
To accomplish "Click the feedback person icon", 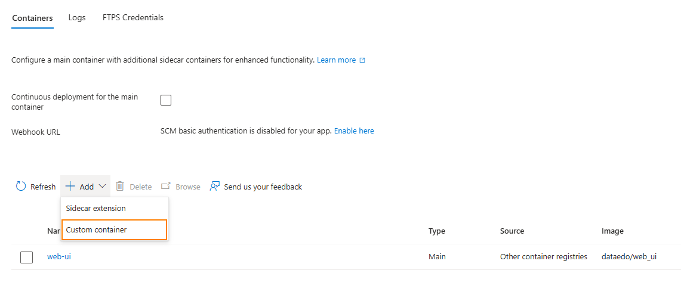I will (x=215, y=187).
